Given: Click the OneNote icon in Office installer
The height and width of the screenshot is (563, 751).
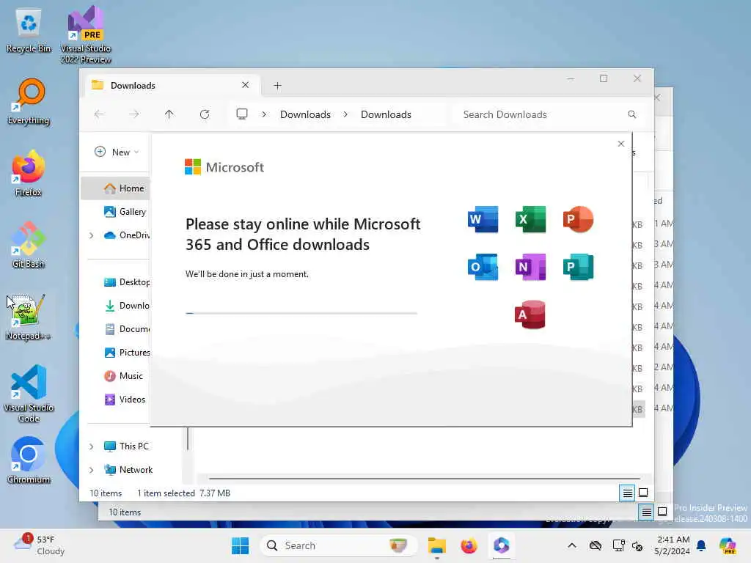Looking at the screenshot, I should (x=530, y=267).
